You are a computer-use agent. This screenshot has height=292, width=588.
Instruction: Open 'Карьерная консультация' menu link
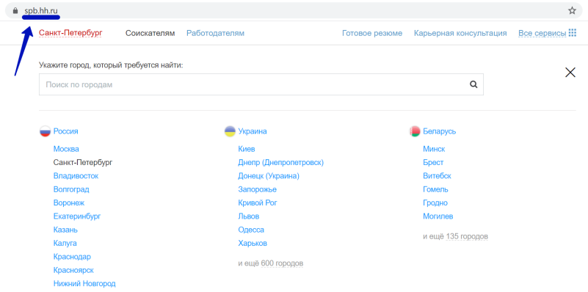coord(460,33)
